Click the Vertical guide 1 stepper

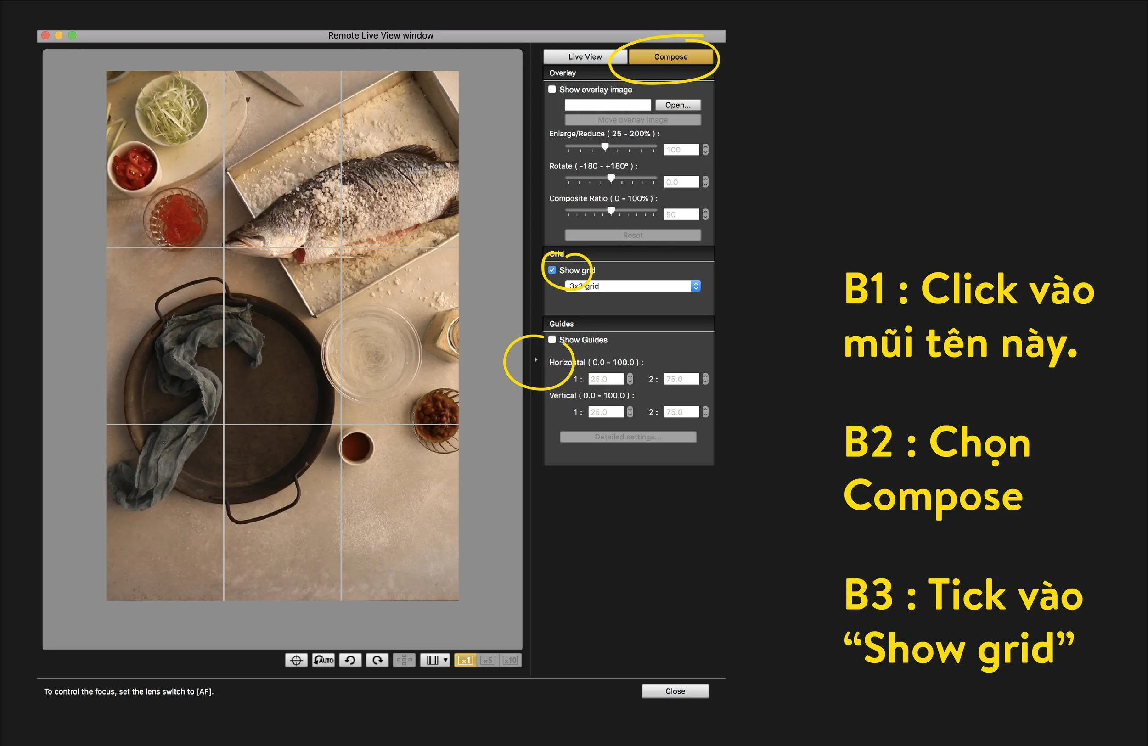tap(630, 412)
